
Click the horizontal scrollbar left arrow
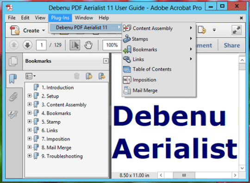161,175
